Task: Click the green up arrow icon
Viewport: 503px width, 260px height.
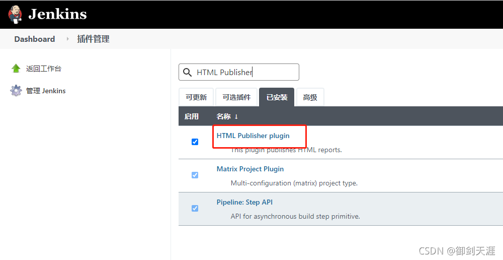Action: click(16, 68)
